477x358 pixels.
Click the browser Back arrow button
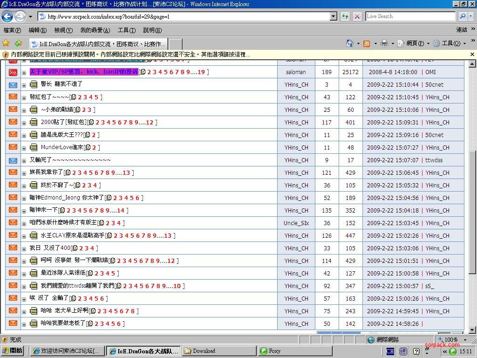pyautogui.click(x=7, y=16)
